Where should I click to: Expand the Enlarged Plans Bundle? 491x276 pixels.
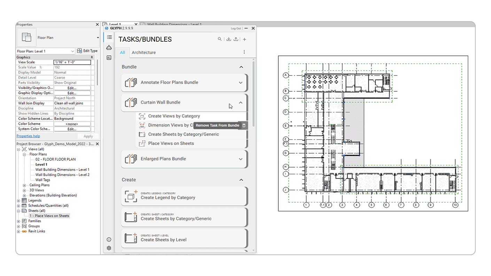click(x=241, y=159)
